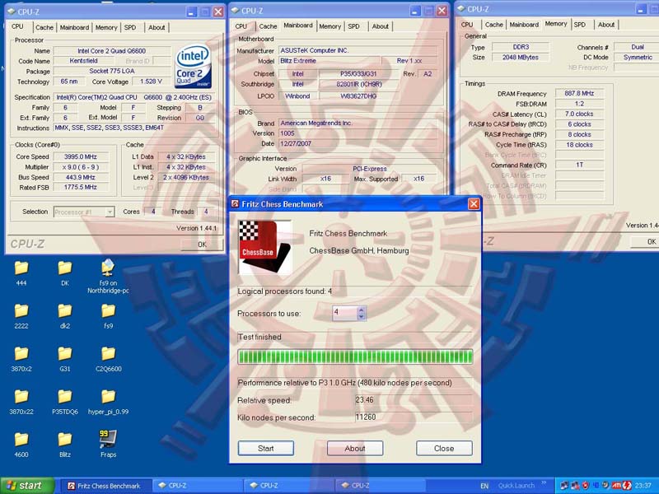Open the 4600 desktop folder
This screenshot has height=494, width=659.
(21, 444)
